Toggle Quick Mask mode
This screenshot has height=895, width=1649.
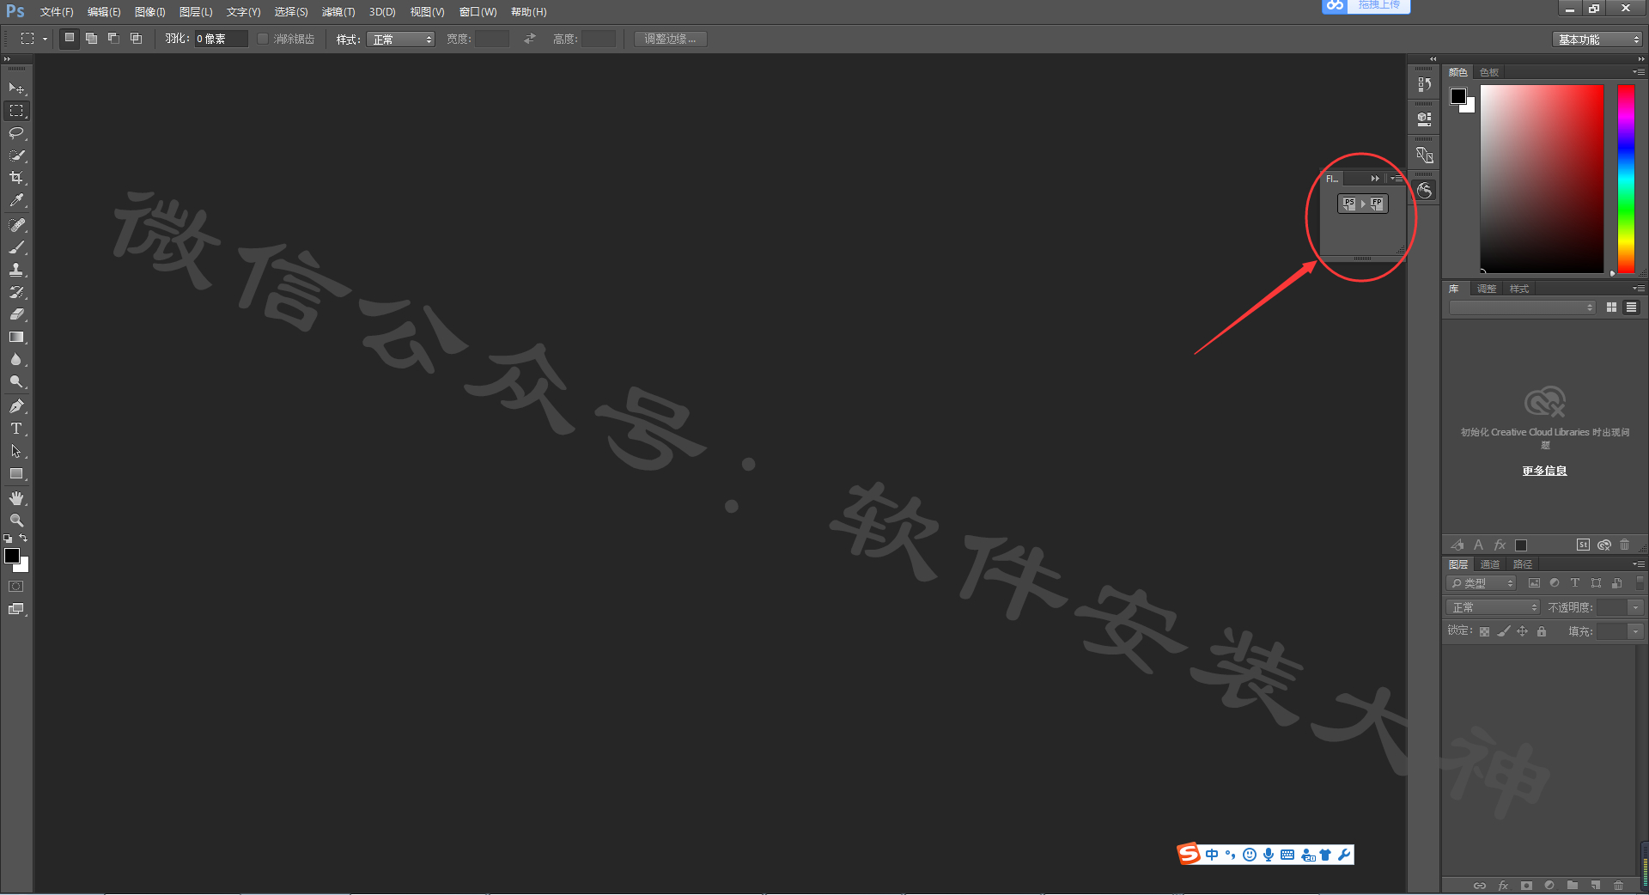click(x=16, y=587)
